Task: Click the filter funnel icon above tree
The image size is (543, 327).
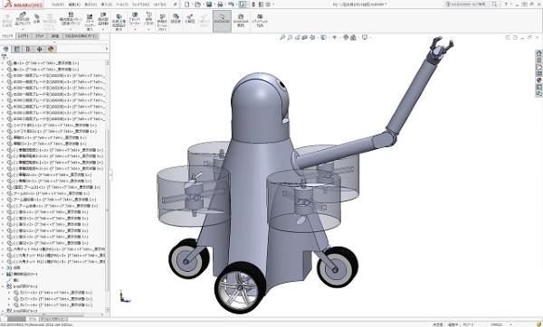Action: click(5, 57)
